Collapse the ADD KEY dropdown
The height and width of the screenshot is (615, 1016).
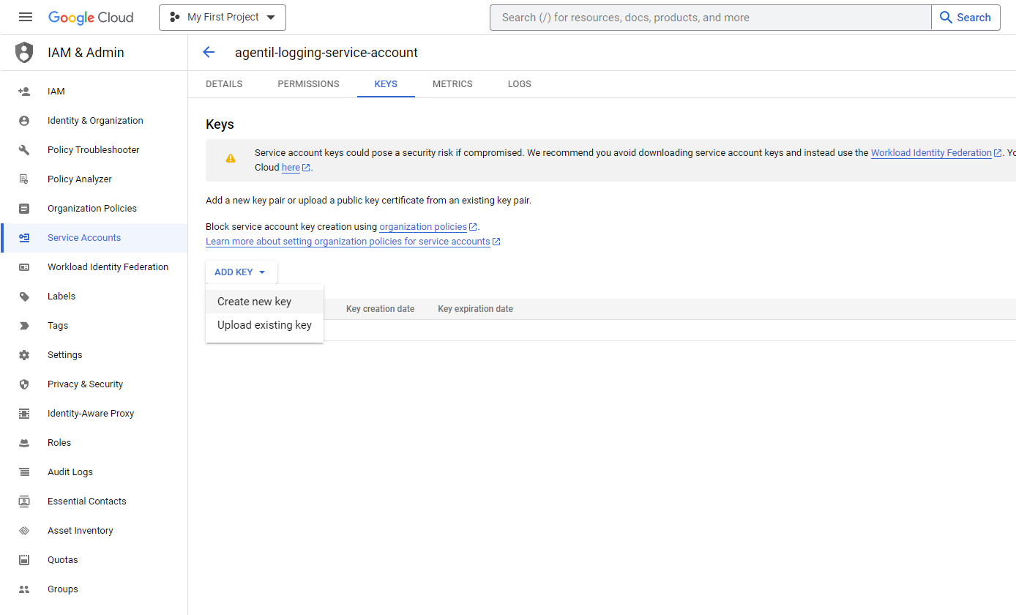click(241, 272)
